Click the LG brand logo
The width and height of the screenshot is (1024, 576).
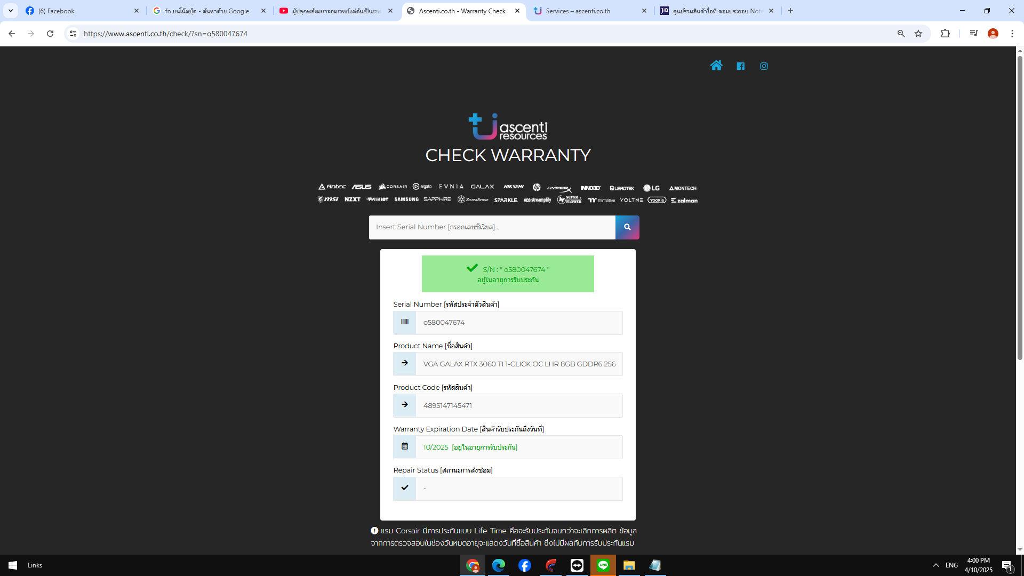pyautogui.click(x=651, y=188)
